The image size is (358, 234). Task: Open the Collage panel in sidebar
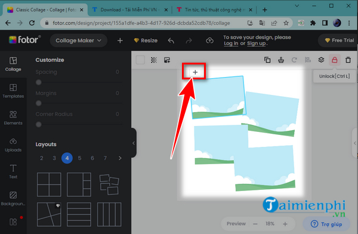[x=13, y=64]
